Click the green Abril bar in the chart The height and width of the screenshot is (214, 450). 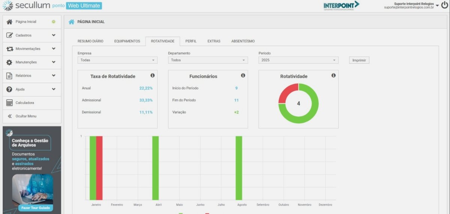point(155,168)
